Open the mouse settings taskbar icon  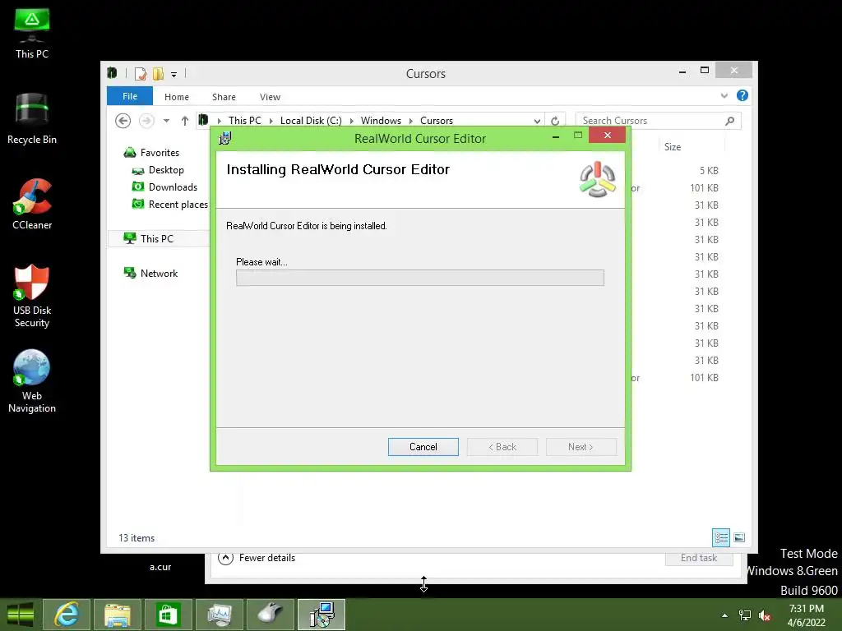coord(270,615)
